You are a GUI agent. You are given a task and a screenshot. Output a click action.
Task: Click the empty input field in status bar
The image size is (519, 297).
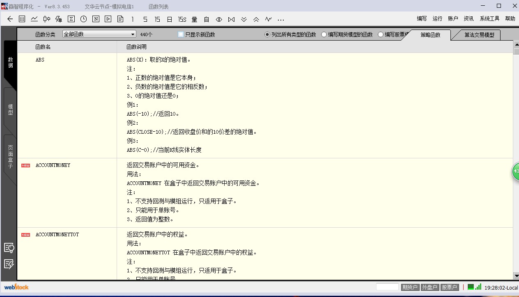[387, 287]
